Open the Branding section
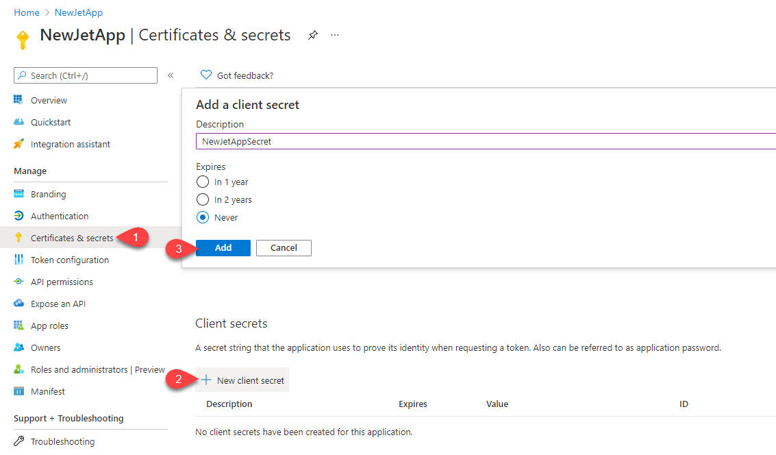 coord(48,194)
